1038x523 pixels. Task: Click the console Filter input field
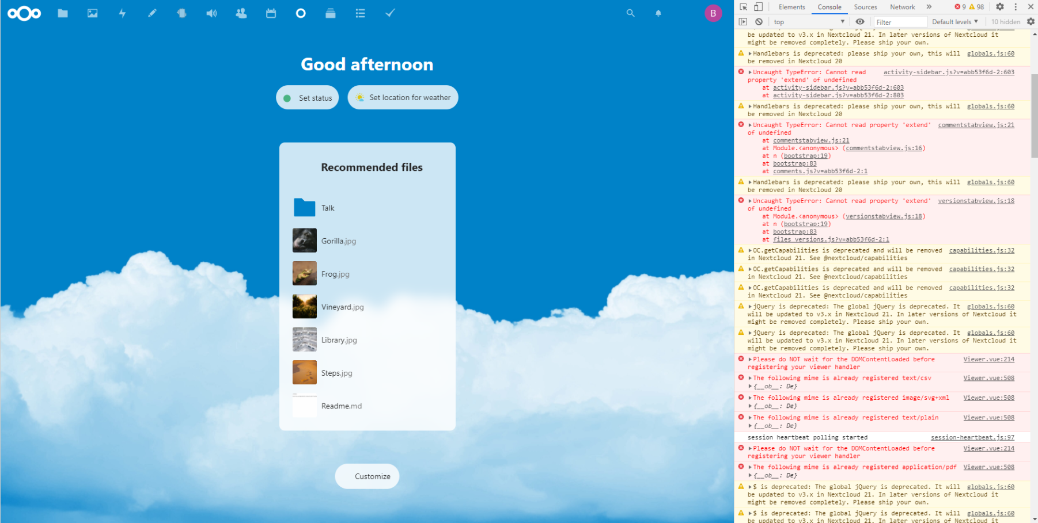click(900, 22)
